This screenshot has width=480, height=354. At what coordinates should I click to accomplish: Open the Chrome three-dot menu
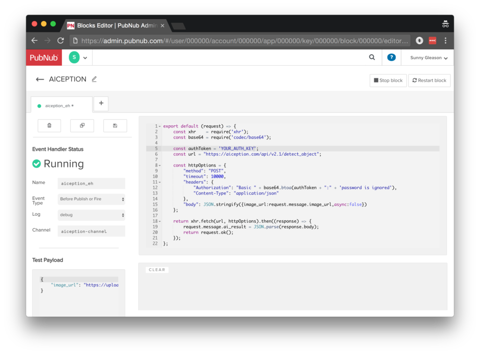tap(445, 41)
